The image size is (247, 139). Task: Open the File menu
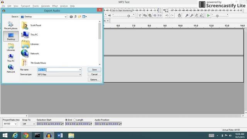click(3, 6)
